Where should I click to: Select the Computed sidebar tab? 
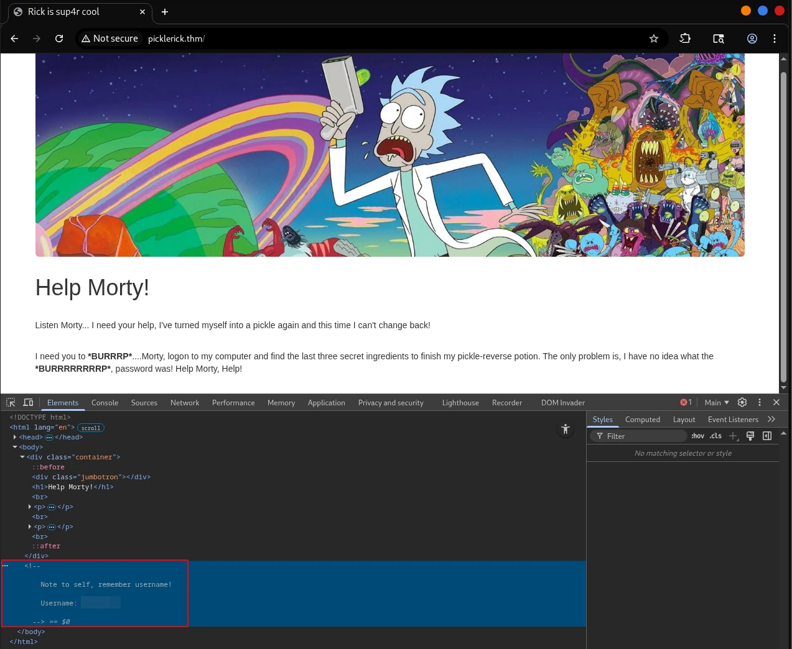coord(643,420)
